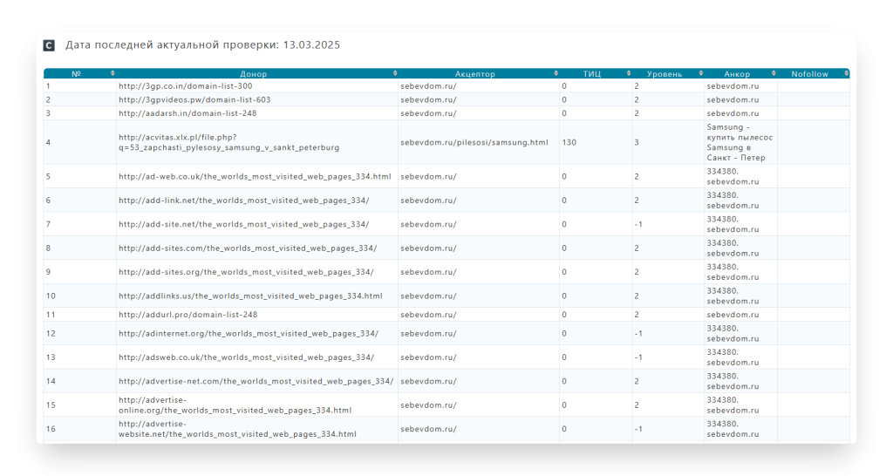Open donor link http://3gpvideos.pw/domain-list-603

coord(194,99)
